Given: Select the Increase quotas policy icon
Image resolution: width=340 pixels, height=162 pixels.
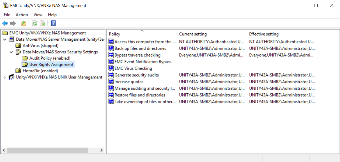Looking at the screenshot, I should tap(111, 82).
